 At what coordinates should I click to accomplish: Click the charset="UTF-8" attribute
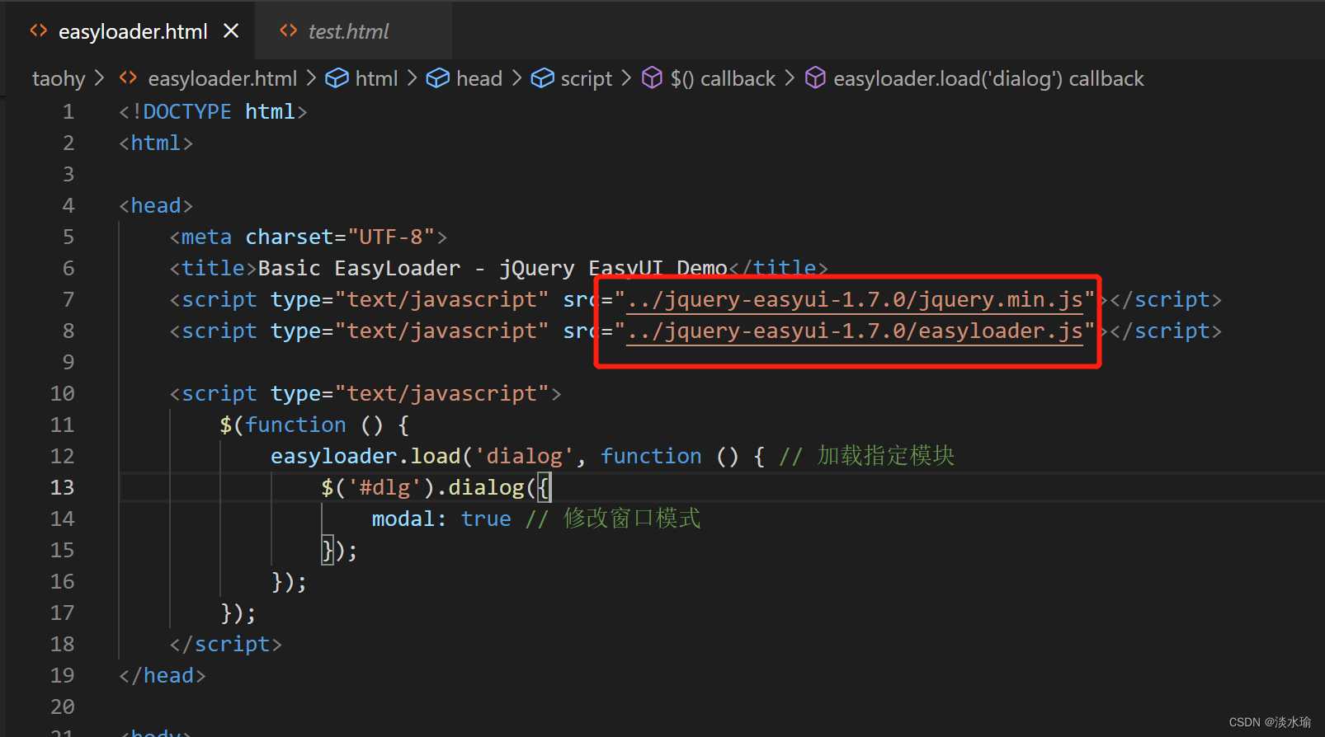[x=340, y=237]
